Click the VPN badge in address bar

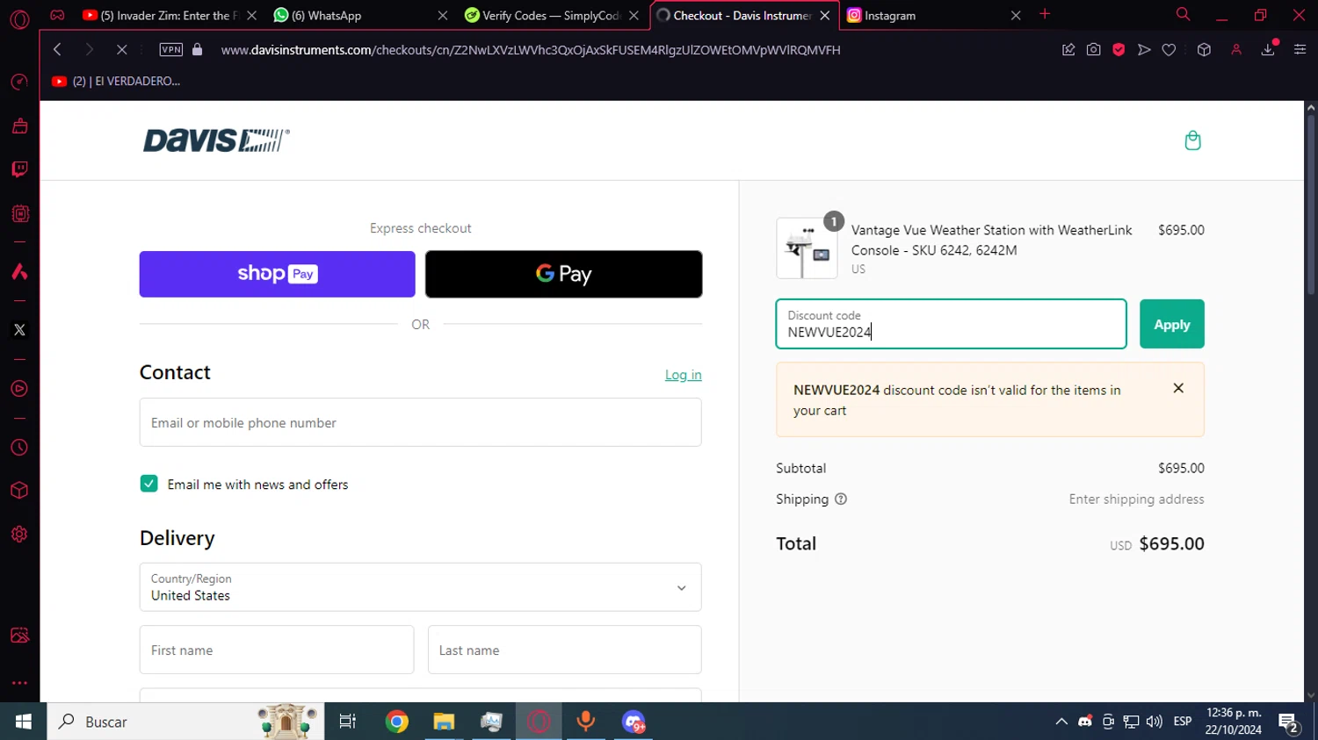coord(171,50)
